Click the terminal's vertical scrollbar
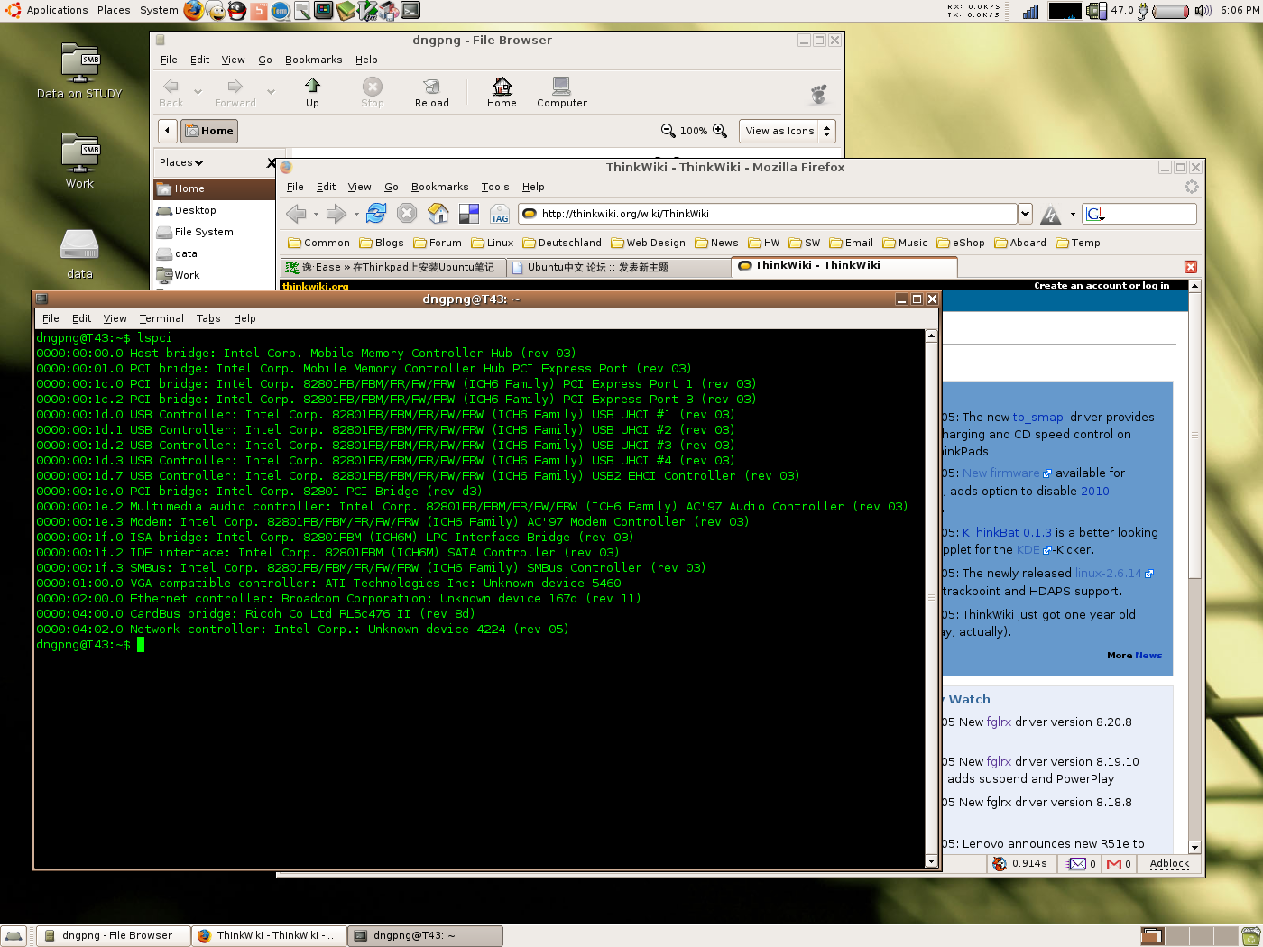The image size is (1263, 947). (931, 598)
